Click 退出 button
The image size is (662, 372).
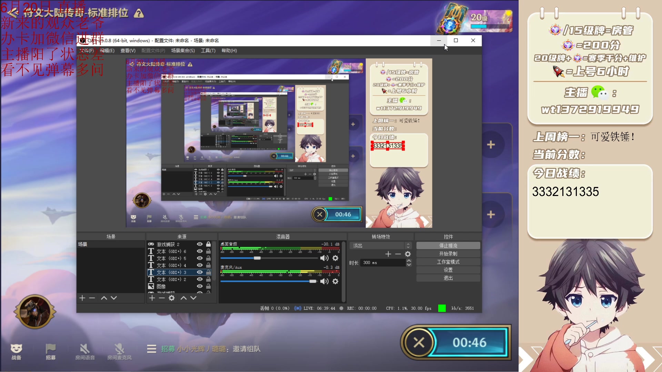(448, 278)
